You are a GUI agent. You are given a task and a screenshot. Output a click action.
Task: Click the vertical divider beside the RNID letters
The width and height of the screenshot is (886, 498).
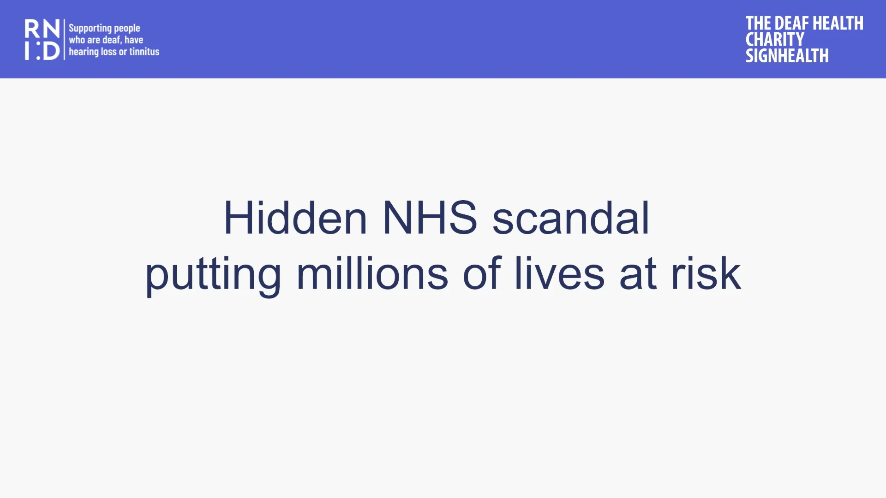(x=64, y=40)
